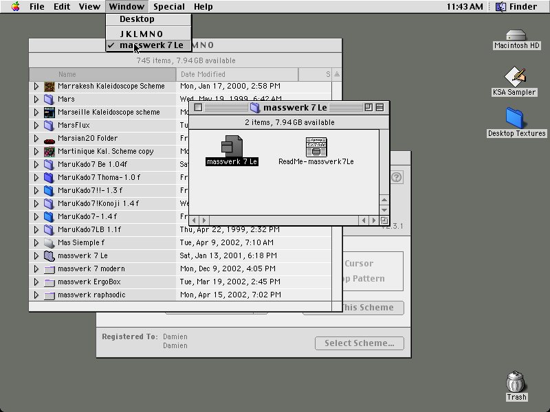Select the Desktop Textures folder icon
550x412 pixels.
pos(514,117)
